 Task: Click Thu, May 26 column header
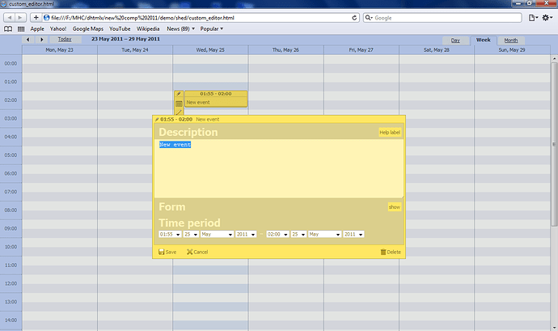click(285, 50)
